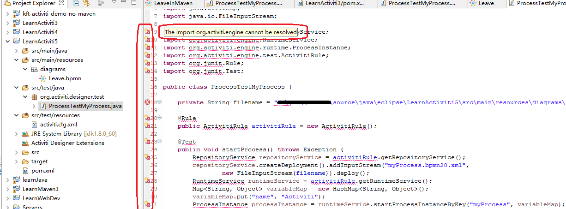Toggle folding at the @Test annotation line
Screen dimensions: 566x209
(x=160, y=142)
